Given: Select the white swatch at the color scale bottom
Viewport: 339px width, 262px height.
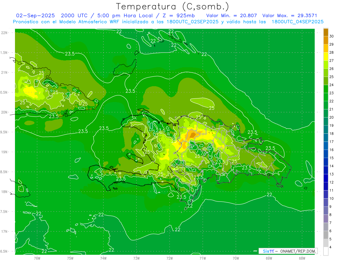Looking at the screenshot, I should pyautogui.click(x=326, y=251).
